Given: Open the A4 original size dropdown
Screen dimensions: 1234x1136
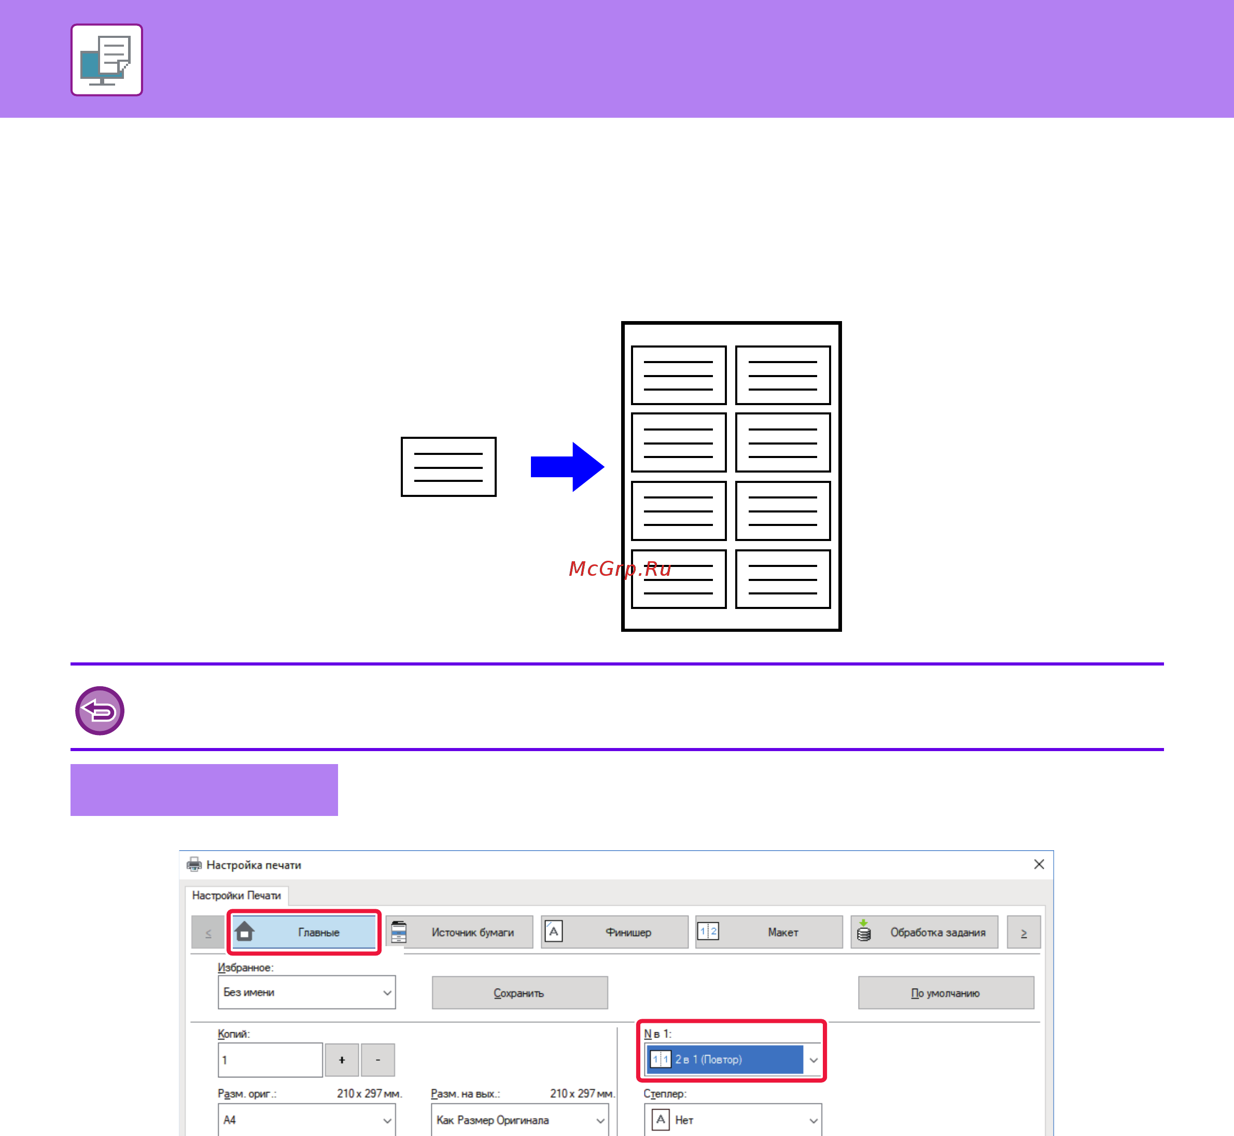Looking at the screenshot, I should point(306,1119).
